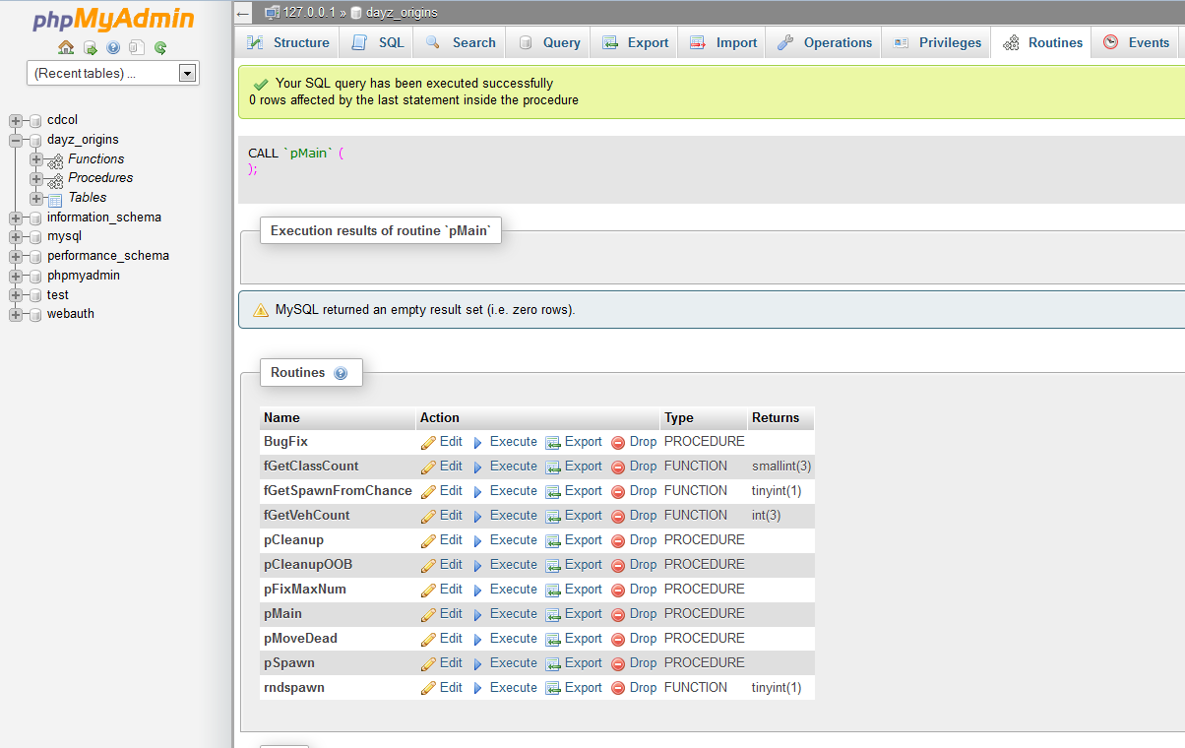Click the Routines tab

(1041, 42)
